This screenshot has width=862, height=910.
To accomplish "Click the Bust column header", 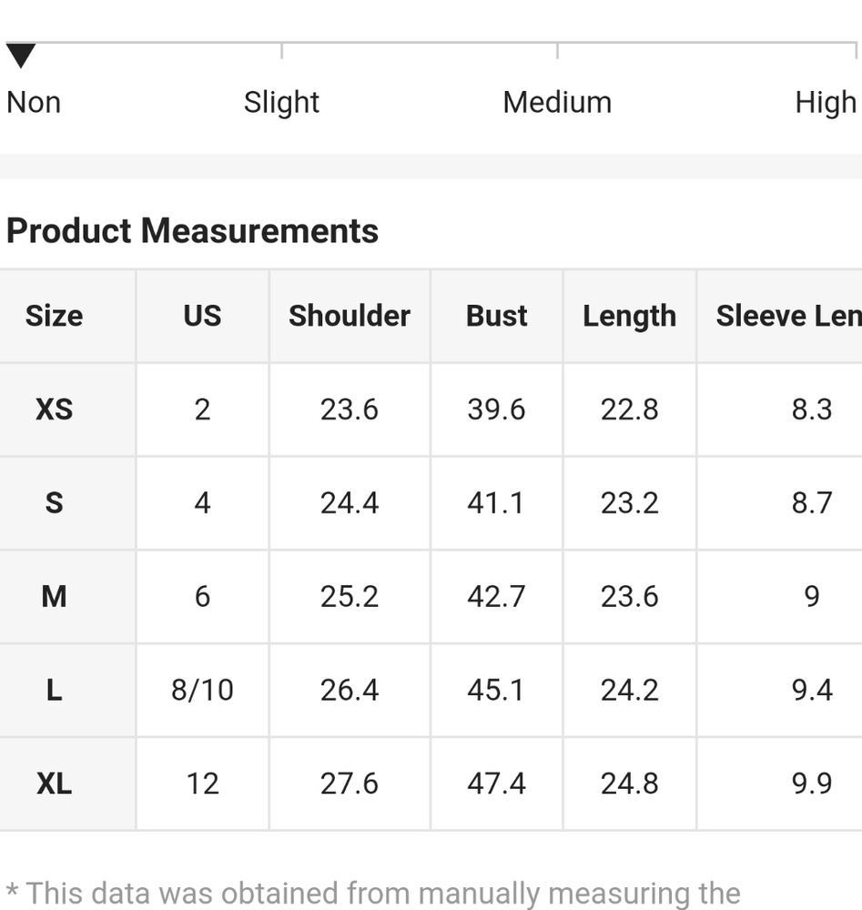I will pyautogui.click(x=496, y=317).
